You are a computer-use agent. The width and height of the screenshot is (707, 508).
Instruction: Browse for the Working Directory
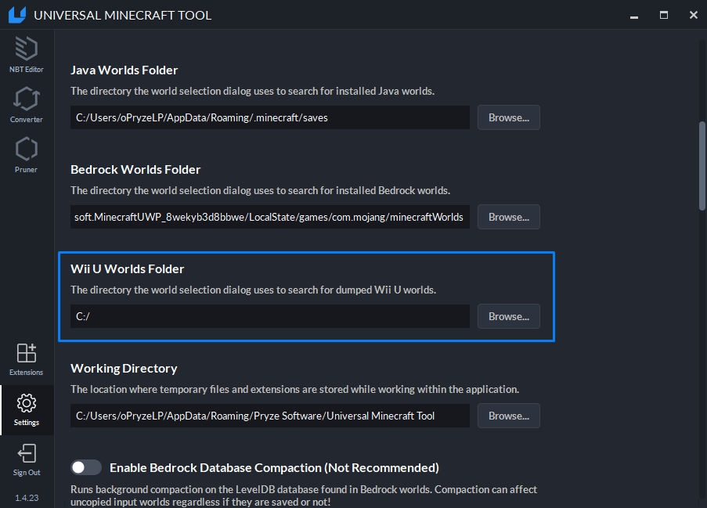click(509, 416)
